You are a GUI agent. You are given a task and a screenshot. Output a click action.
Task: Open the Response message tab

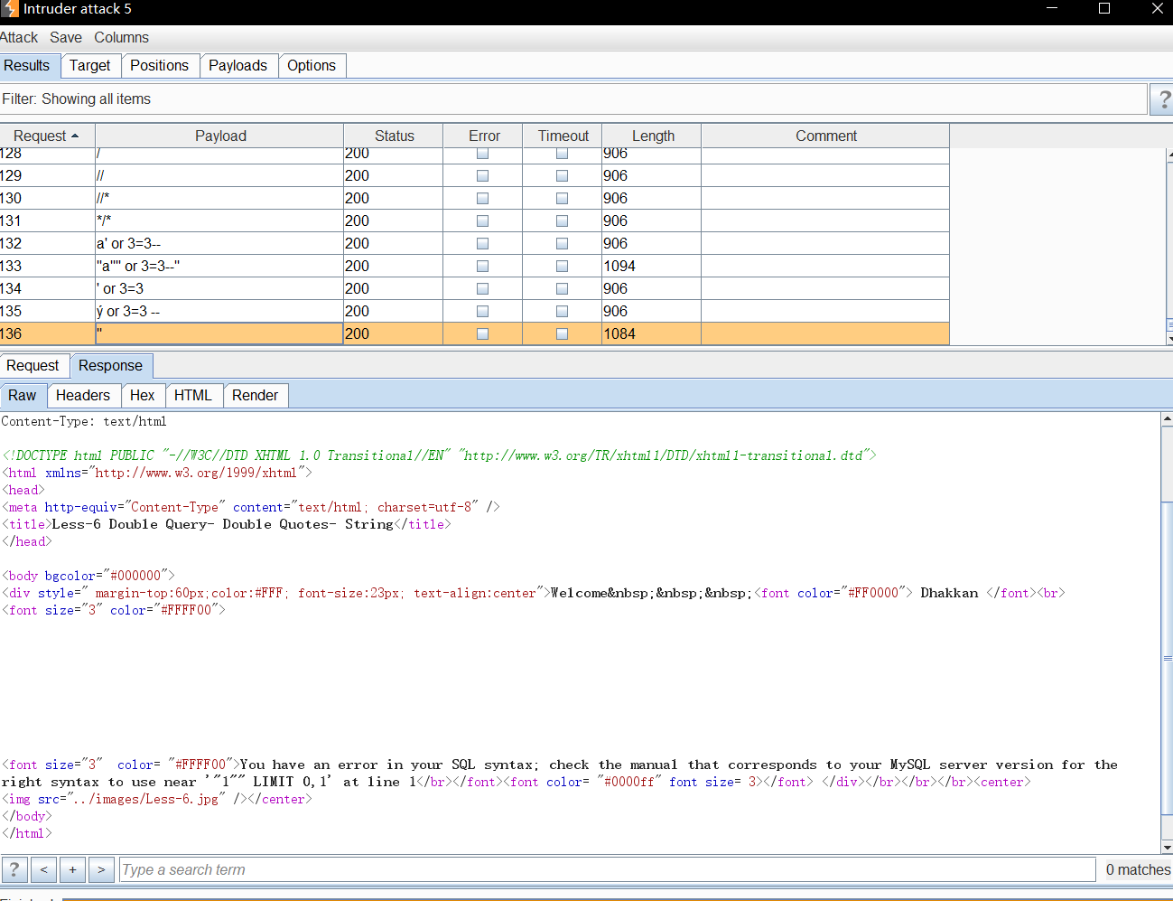110,365
